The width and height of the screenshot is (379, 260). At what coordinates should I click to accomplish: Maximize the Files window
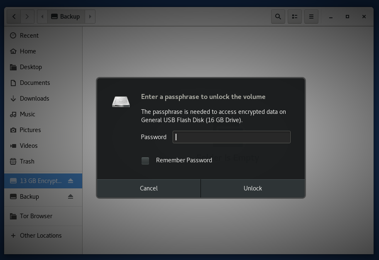347,17
